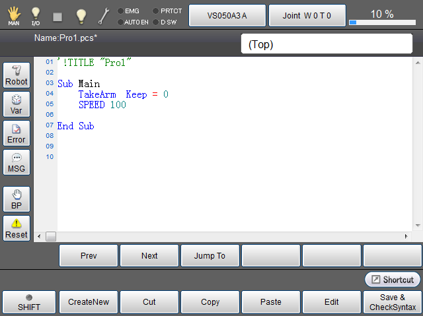The height and width of the screenshot is (316, 423).
Task: Open the Error log button
Action: pos(17,133)
